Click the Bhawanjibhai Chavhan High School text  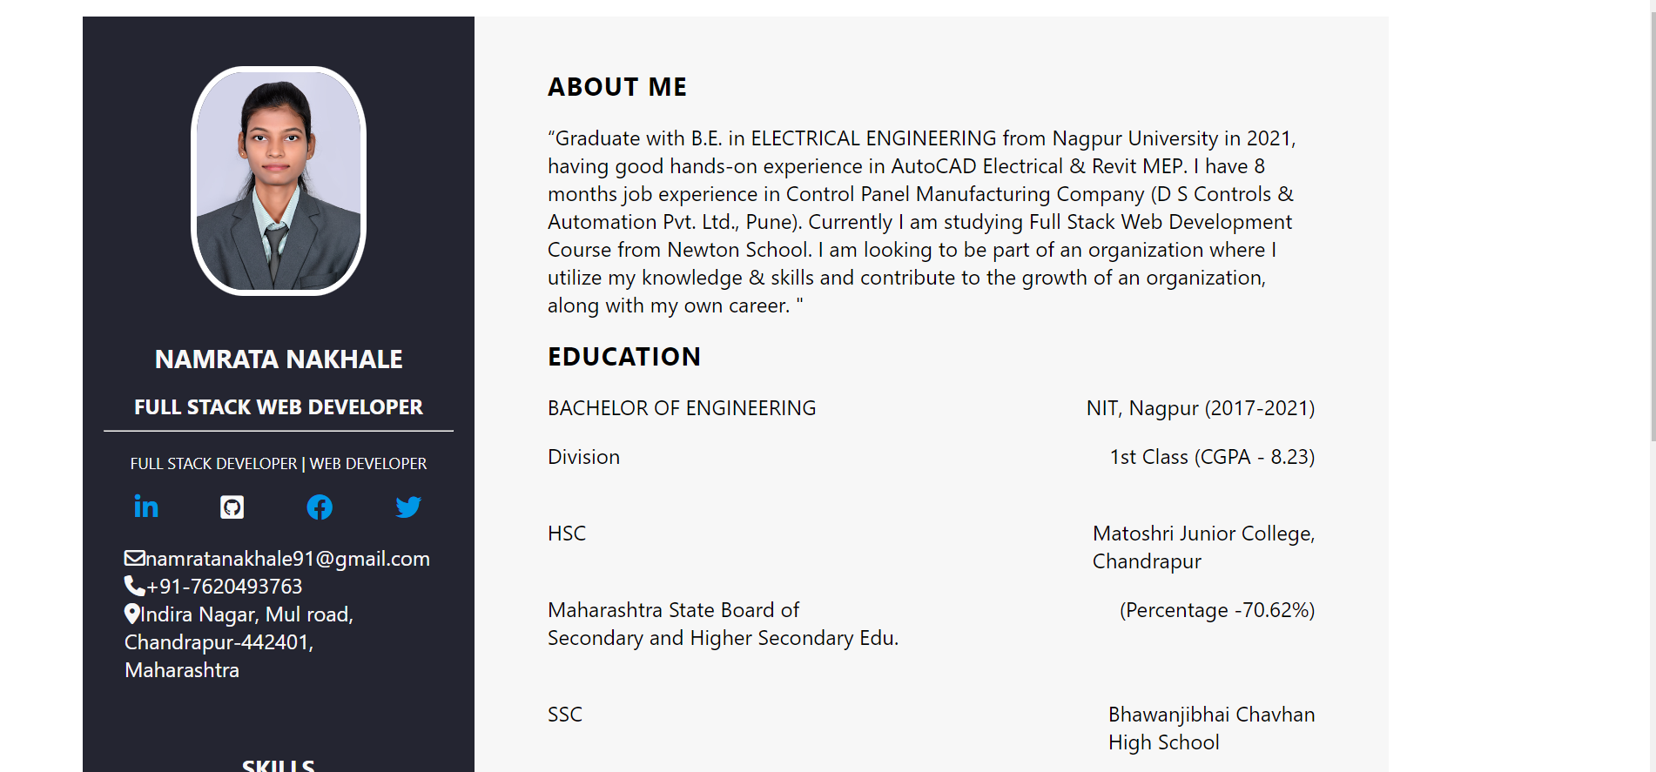coord(1211,728)
